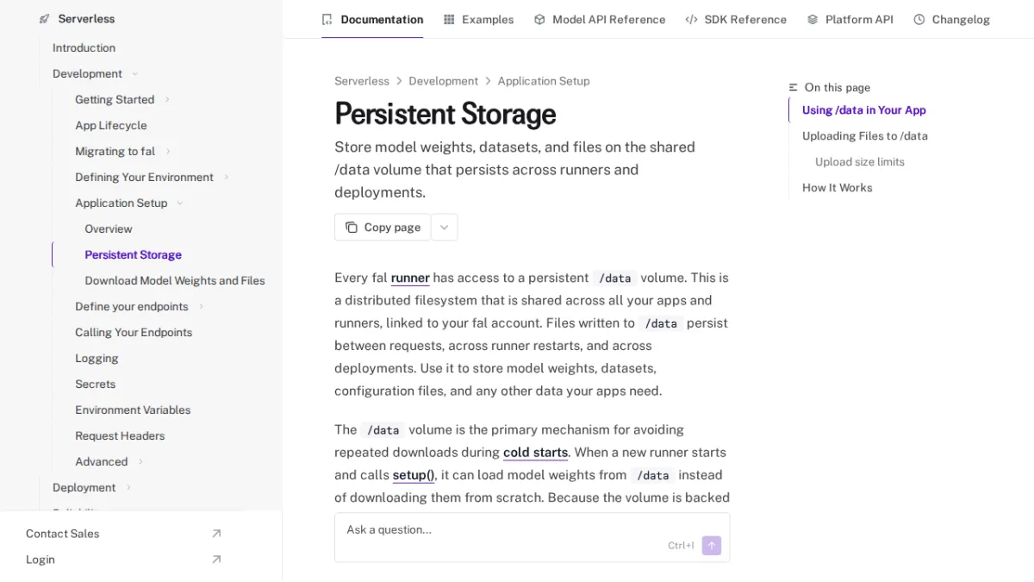Click the Copy page button
This screenshot has height=582, width=1034.
(383, 228)
